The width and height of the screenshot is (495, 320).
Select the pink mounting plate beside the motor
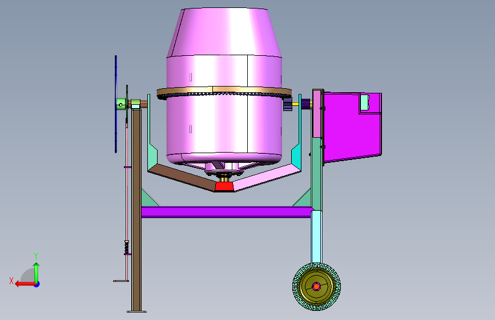[317, 114]
